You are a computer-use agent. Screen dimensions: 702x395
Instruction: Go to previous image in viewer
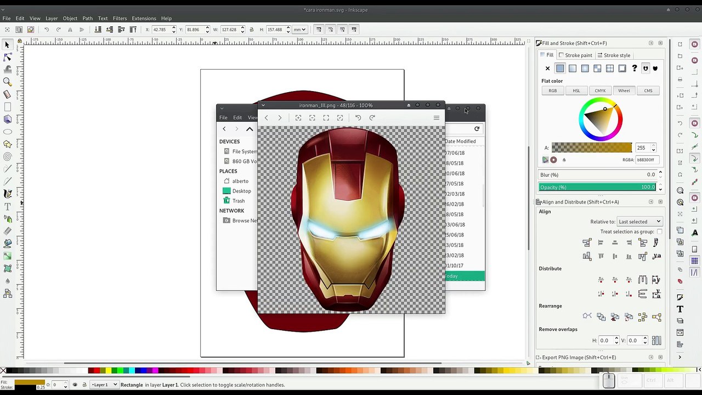click(x=266, y=117)
